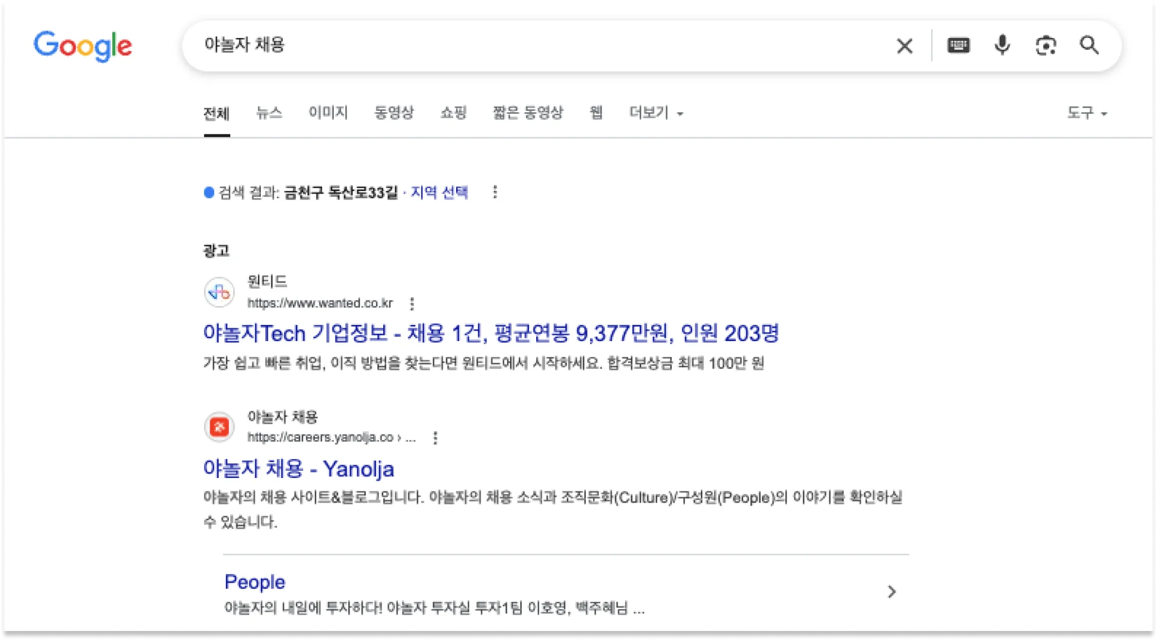The height and width of the screenshot is (640, 1157).
Task: Open the 야놀자 채용 - Yanolja result link
Action: coord(299,469)
